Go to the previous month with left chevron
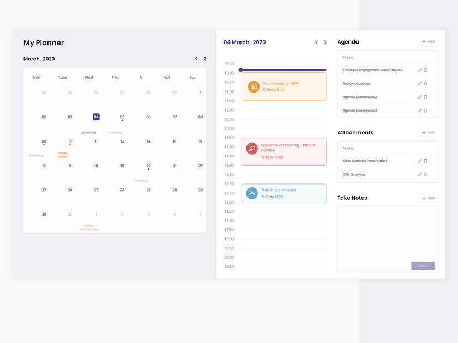Image resolution: width=458 pixels, height=343 pixels. [x=196, y=58]
